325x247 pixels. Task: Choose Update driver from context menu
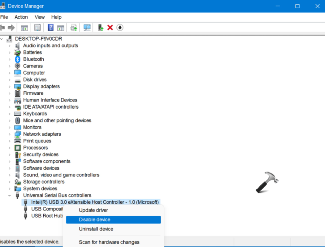pos(113,210)
